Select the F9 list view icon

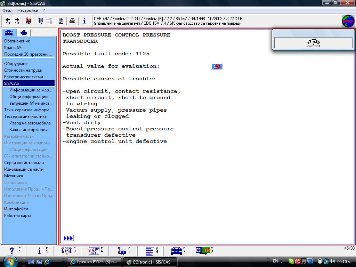[x=40, y=21]
